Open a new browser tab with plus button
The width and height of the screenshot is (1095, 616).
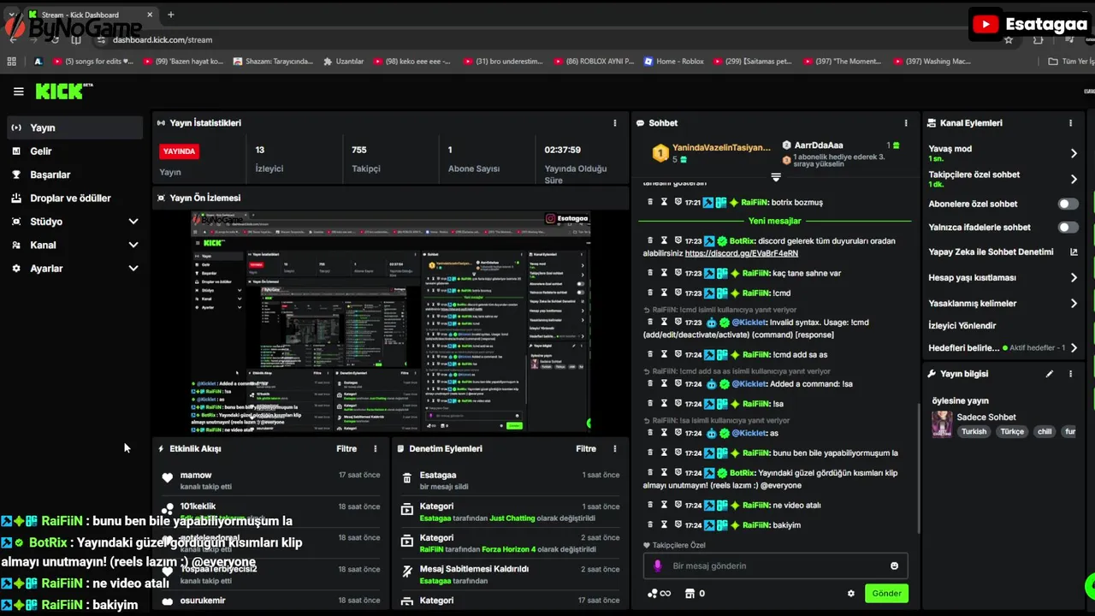170,15
